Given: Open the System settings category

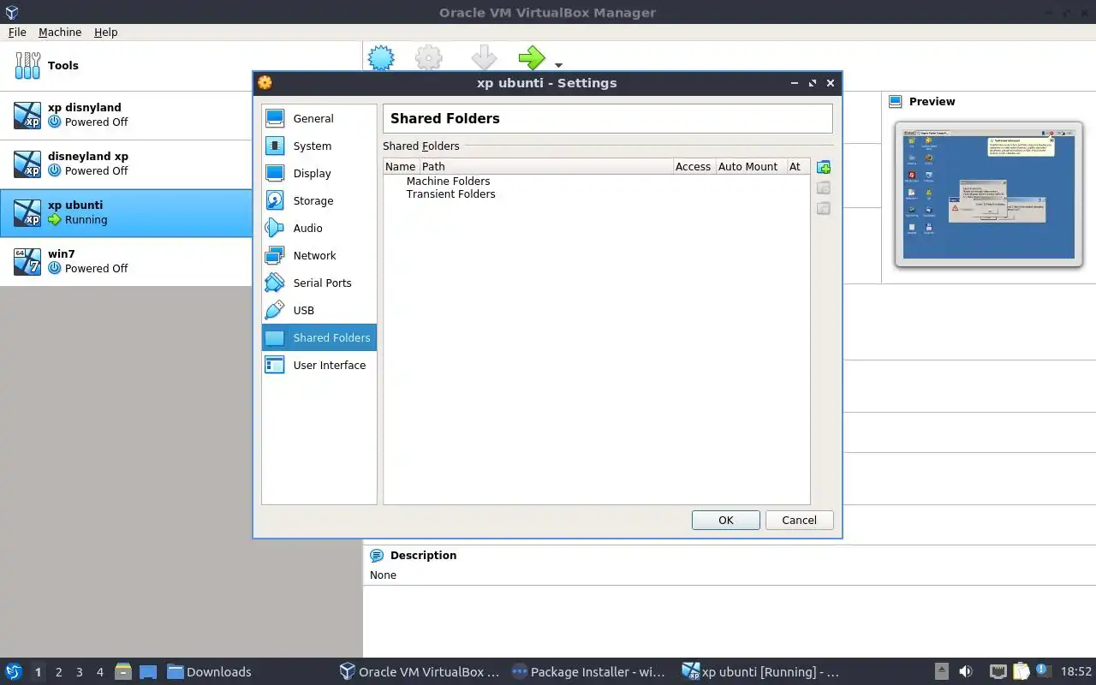Looking at the screenshot, I should click(319, 146).
